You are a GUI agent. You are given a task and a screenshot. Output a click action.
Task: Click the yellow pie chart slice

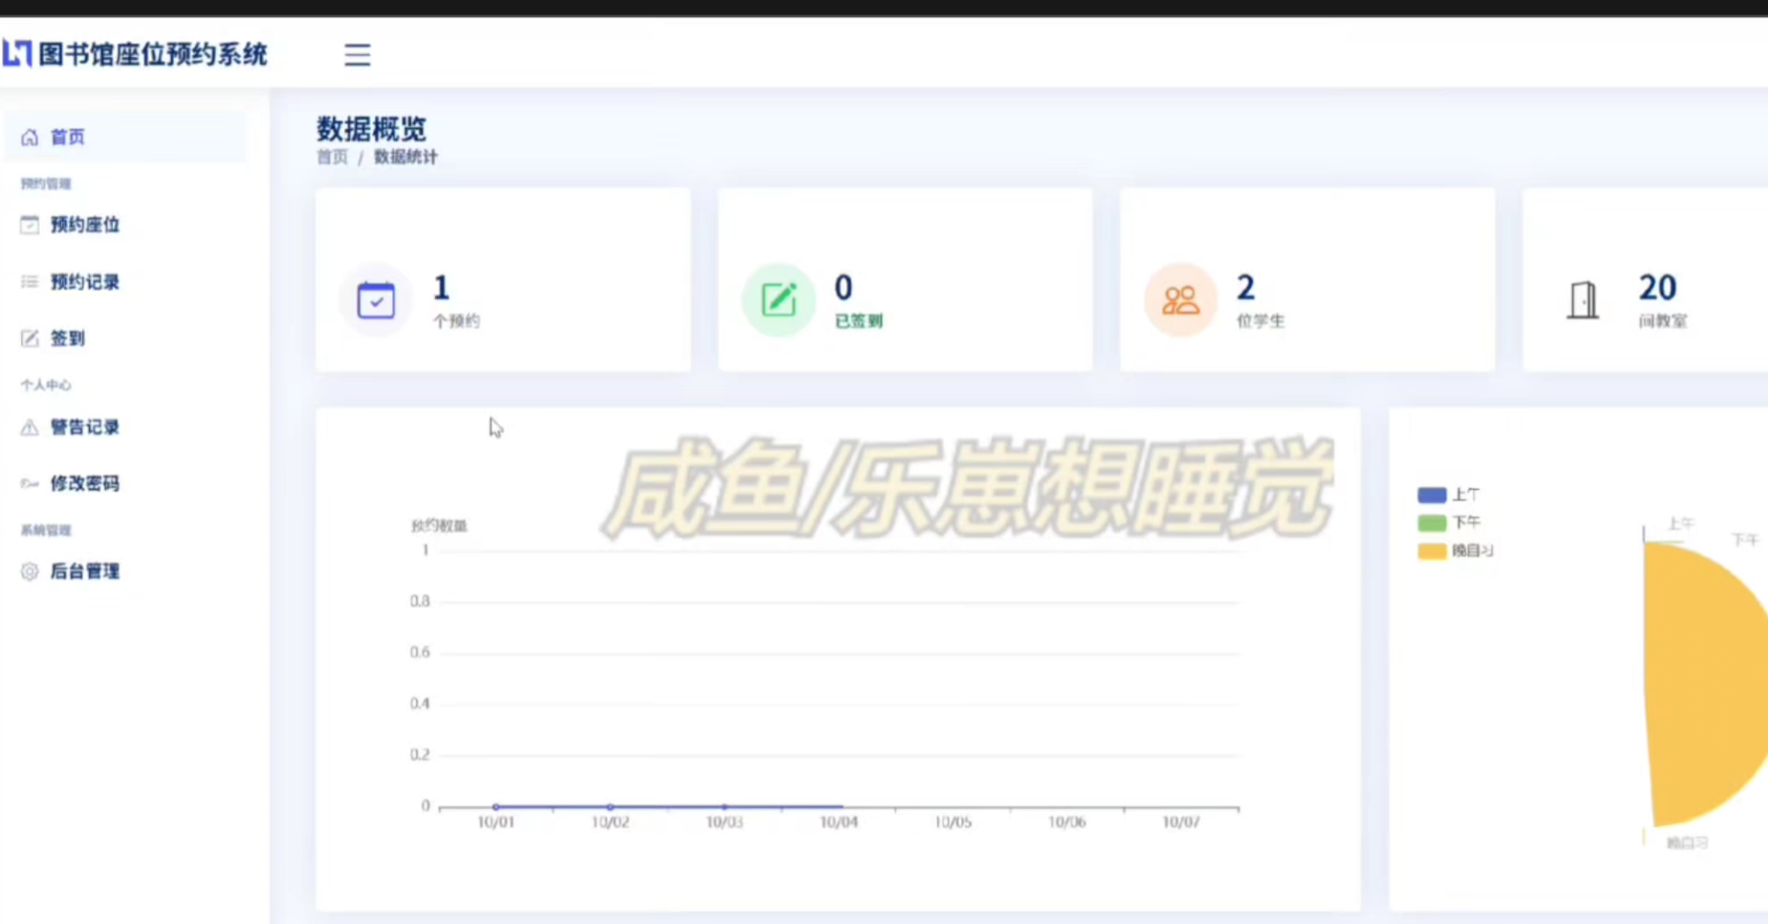tap(1708, 685)
